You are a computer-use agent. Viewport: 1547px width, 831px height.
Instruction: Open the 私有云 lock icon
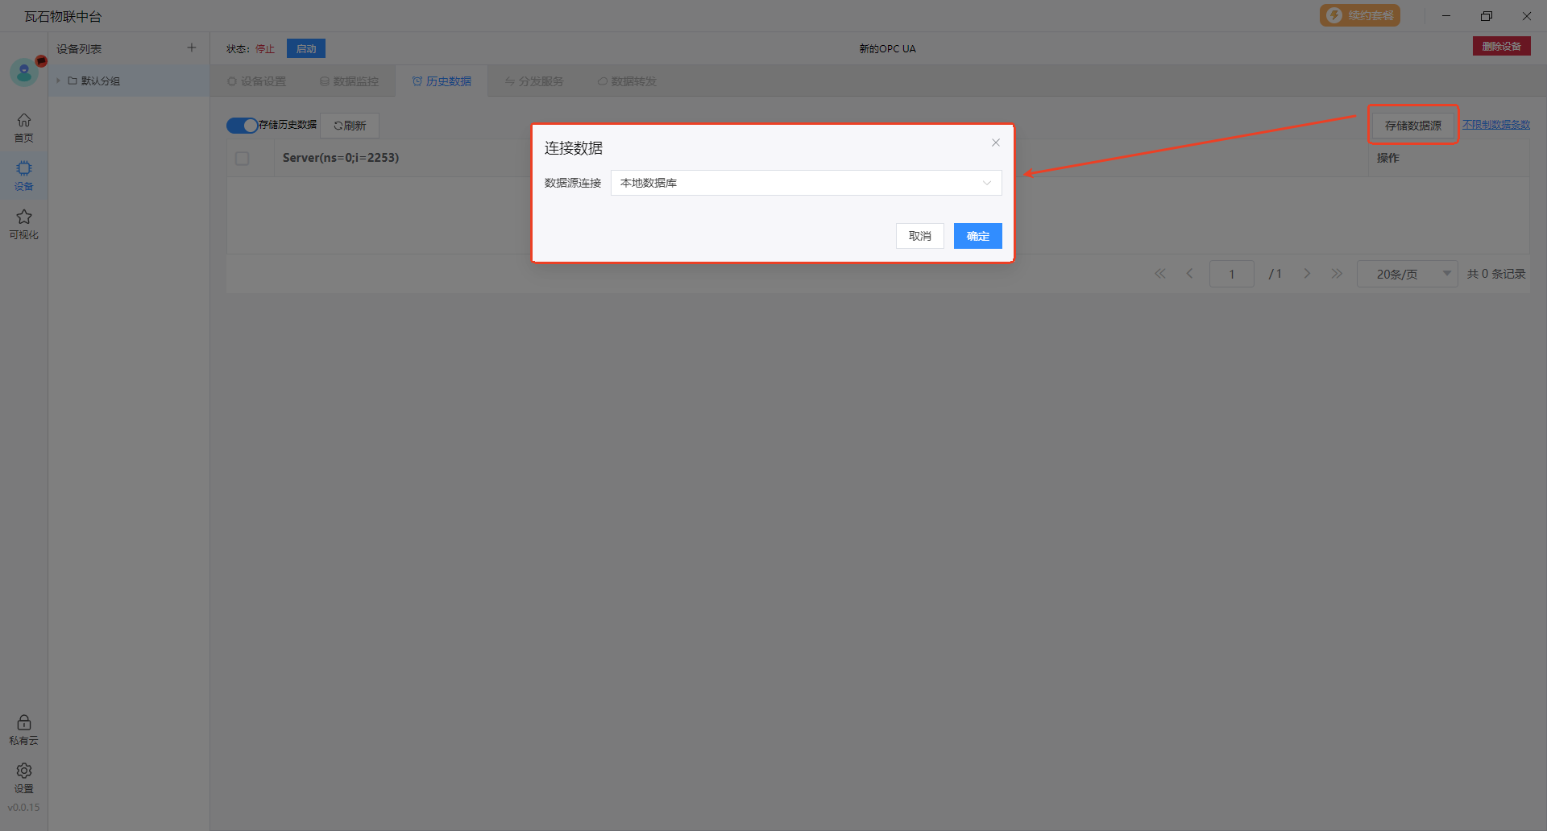pos(24,729)
